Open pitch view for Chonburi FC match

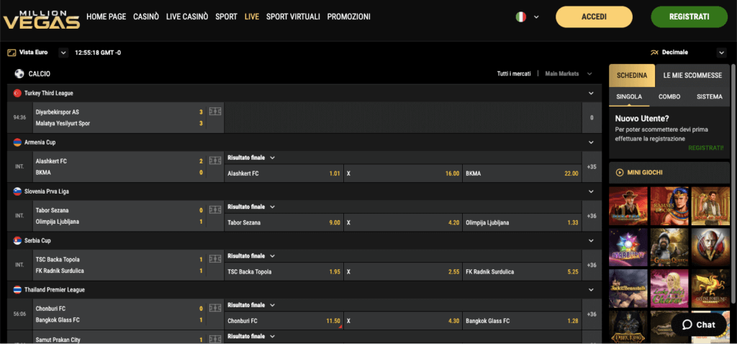click(214, 309)
